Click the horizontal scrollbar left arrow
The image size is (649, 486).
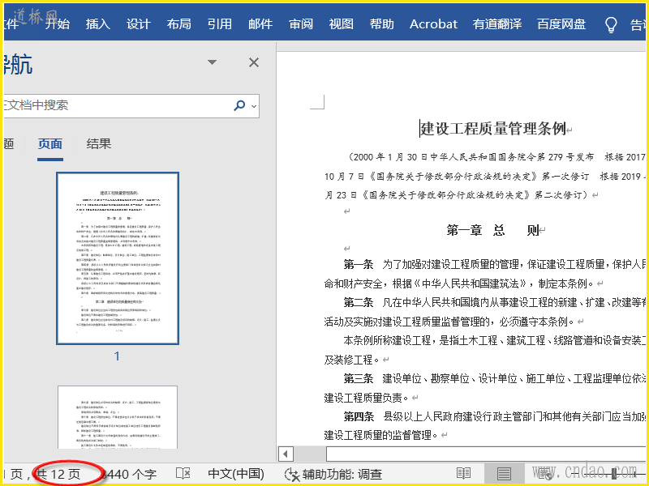[x=286, y=454]
